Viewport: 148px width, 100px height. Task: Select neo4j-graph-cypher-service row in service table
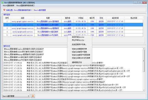coord(73,21)
